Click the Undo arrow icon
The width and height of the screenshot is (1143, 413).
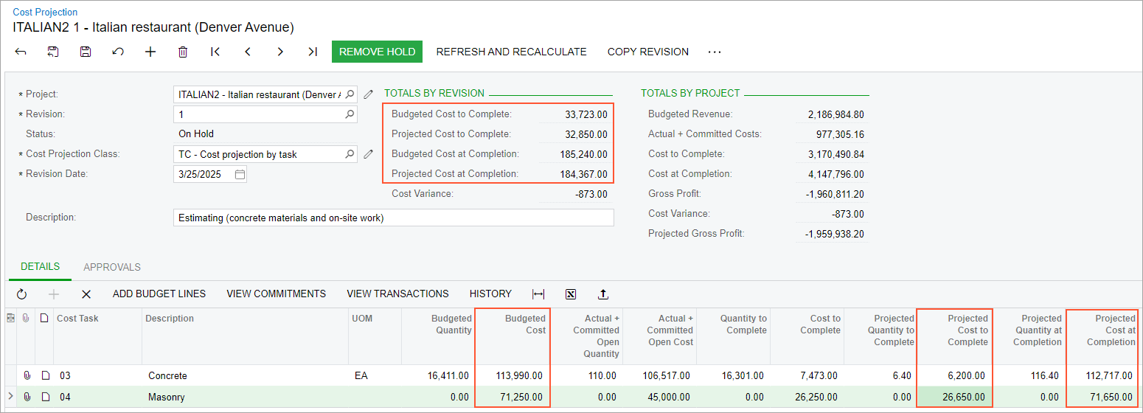click(118, 52)
